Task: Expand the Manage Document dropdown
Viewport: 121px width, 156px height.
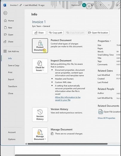Action: [40, 135]
